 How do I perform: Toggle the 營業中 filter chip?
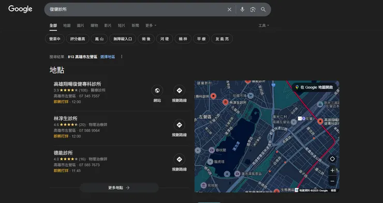(x=55, y=39)
